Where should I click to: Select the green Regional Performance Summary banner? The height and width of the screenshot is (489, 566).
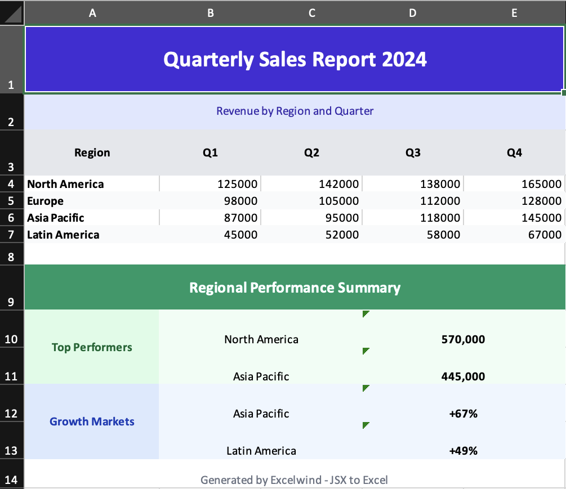coord(295,288)
